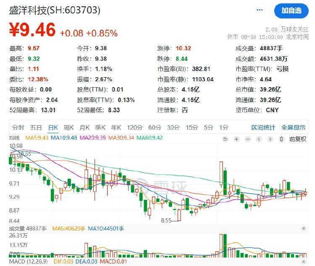Click the 盛洋科技(SH:603703) title
The height and width of the screenshot is (266, 315).
[55, 10]
